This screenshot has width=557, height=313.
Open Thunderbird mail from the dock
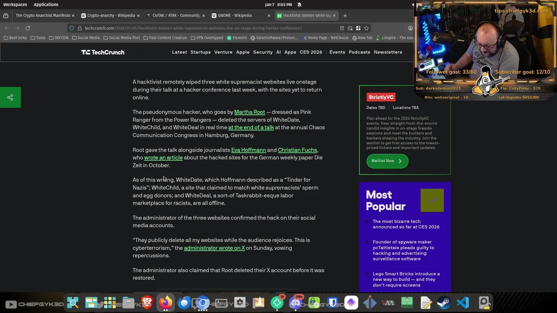coord(184,303)
